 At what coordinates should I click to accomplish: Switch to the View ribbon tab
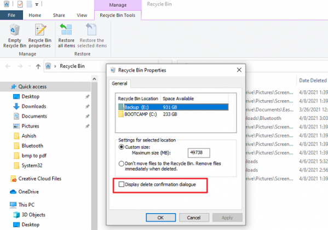(82, 15)
